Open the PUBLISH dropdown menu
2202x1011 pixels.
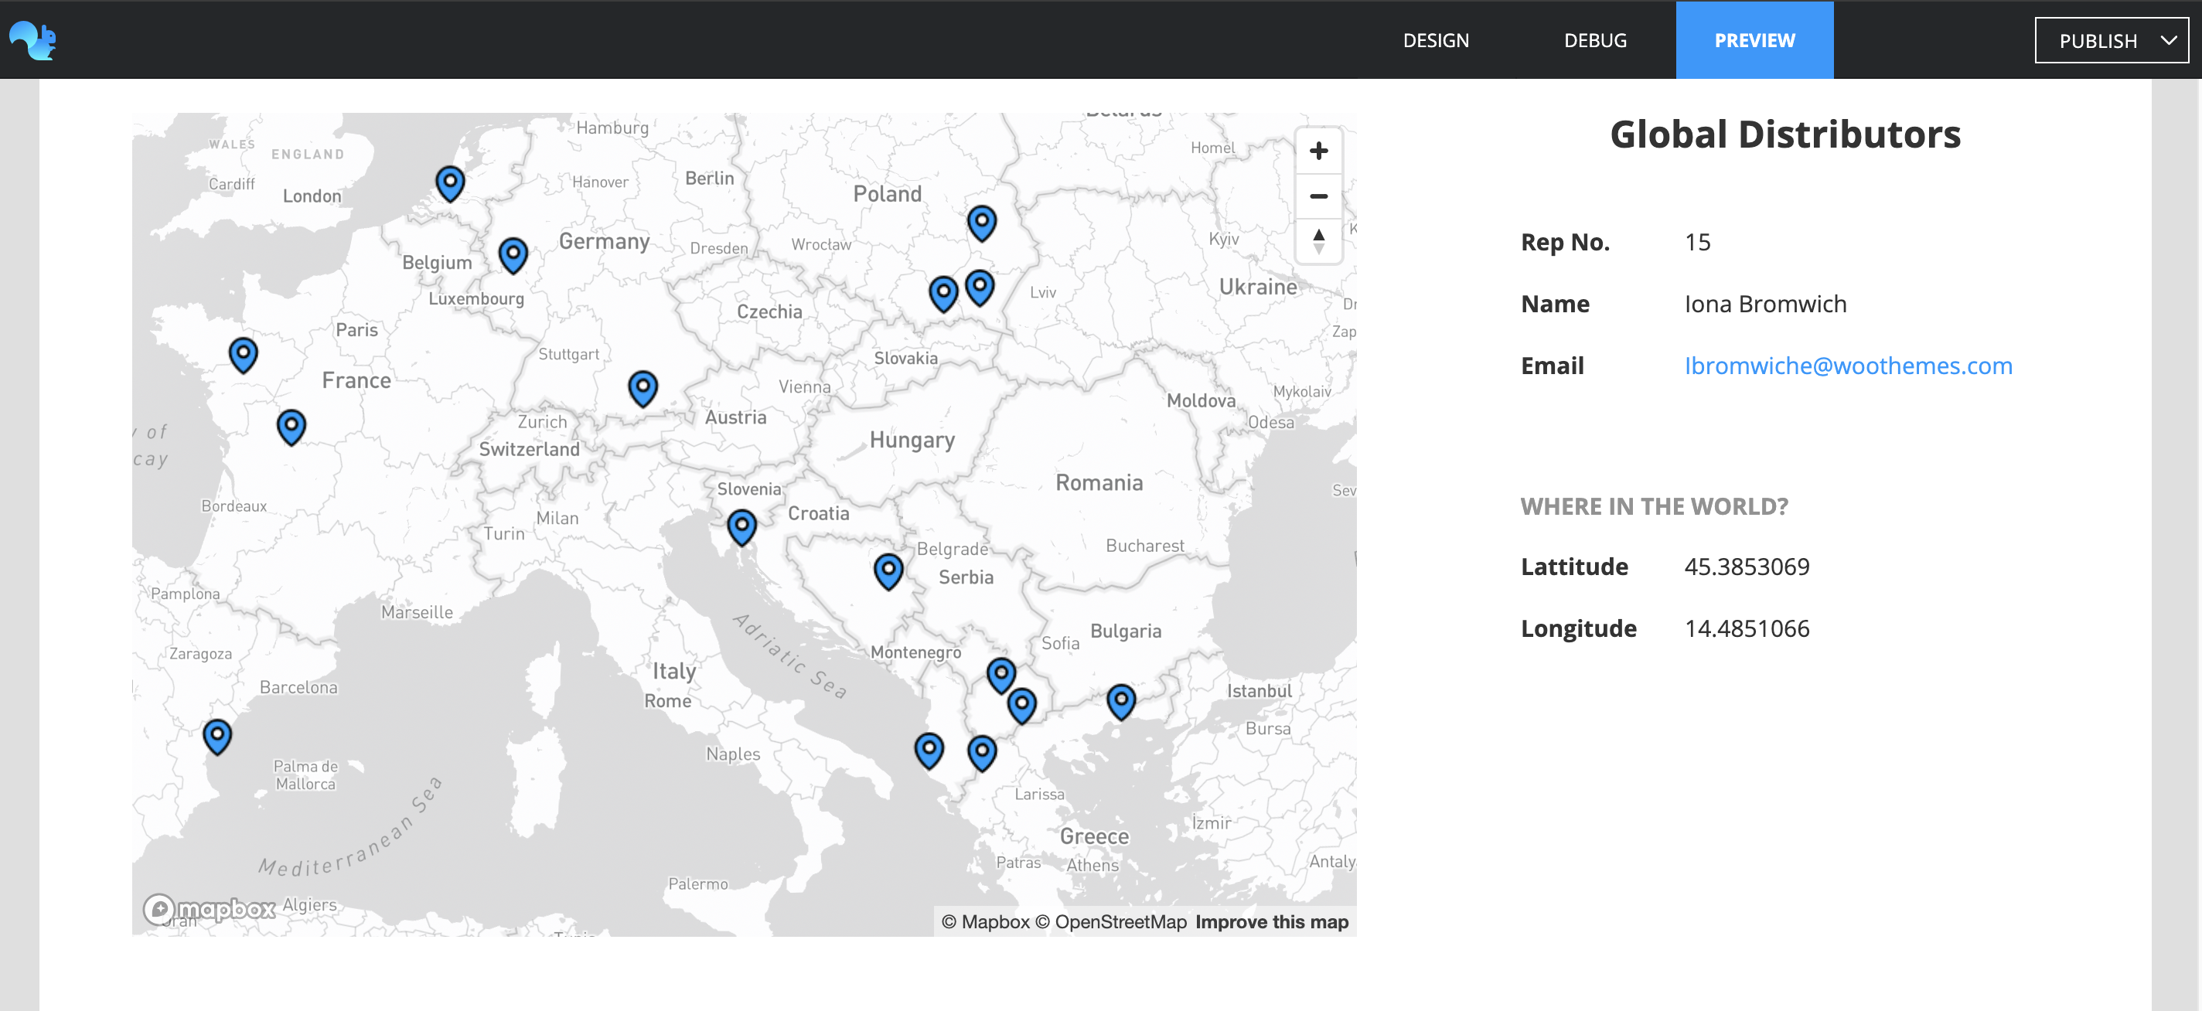pos(2112,40)
